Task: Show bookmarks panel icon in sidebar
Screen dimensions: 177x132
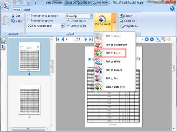Action: 4,47
